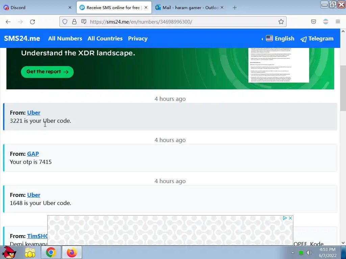Click Get the report button
The width and height of the screenshot is (346, 259).
click(47, 72)
